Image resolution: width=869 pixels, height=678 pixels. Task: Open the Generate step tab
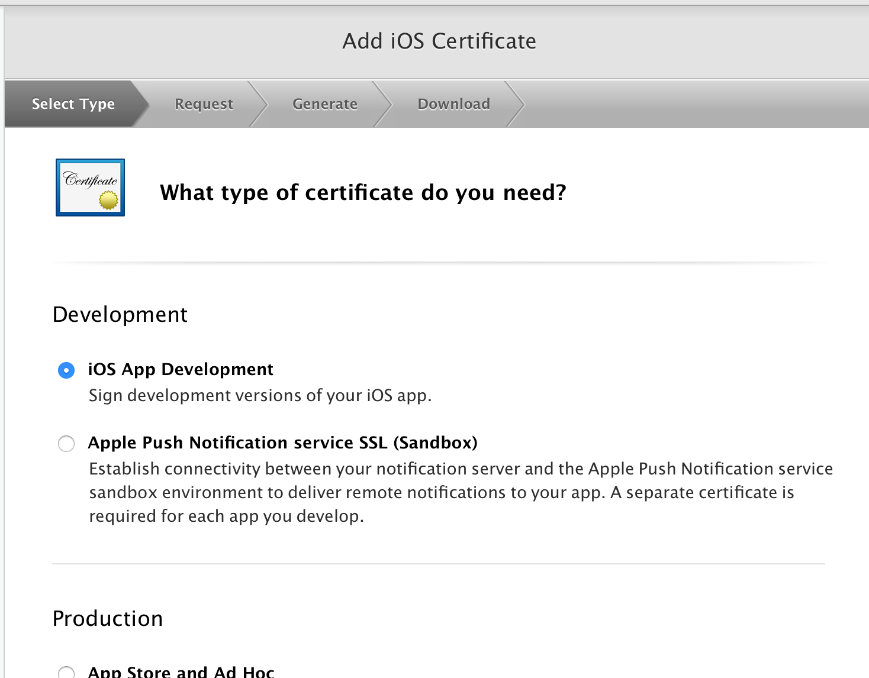(x=325, y=104)
